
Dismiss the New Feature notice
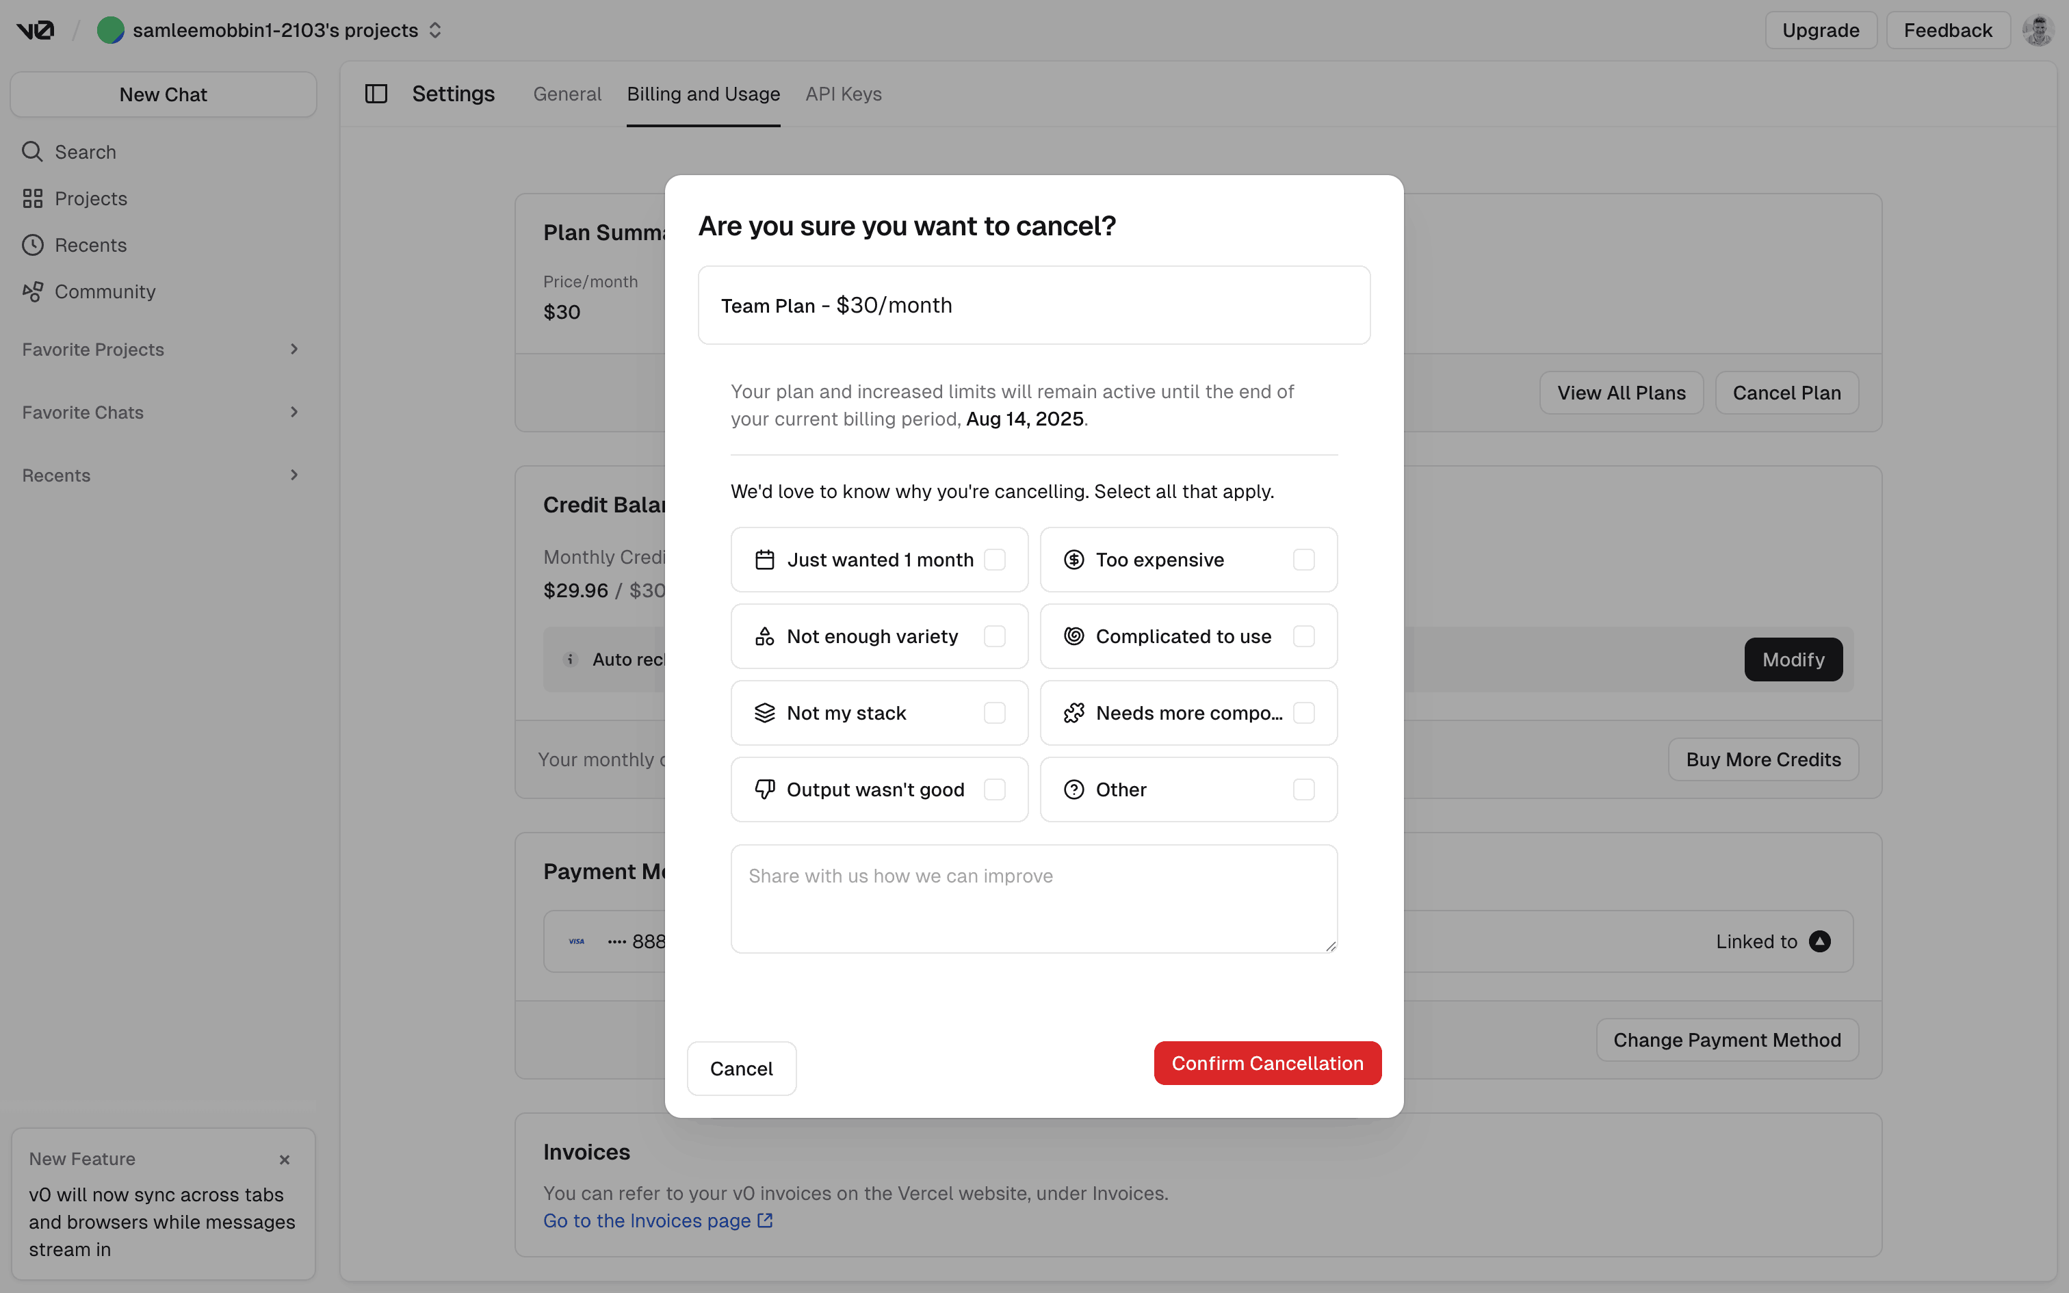[x=285, y=1160]
